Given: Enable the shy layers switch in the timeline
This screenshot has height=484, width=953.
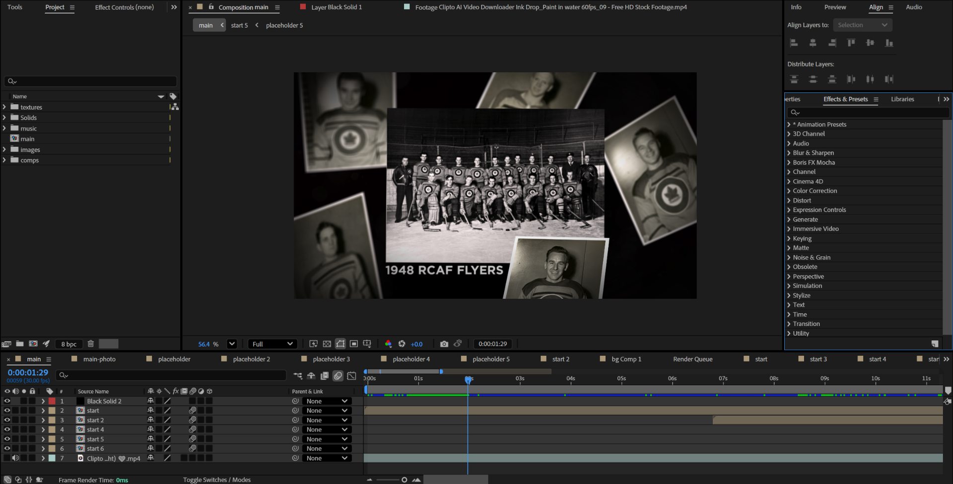Looking at the screenshot, I should click(311, 376).
